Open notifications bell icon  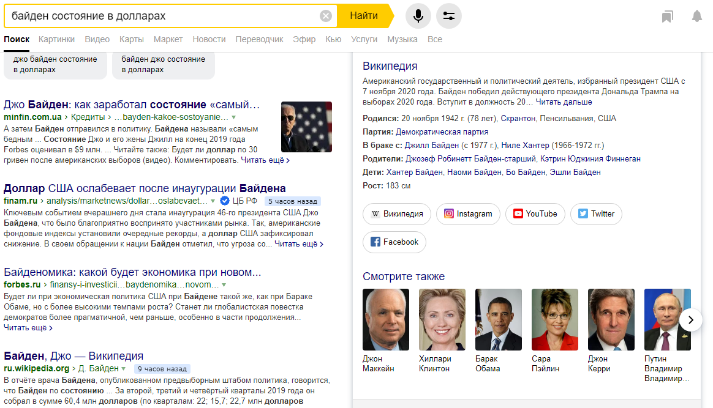[x=696, y=17]
